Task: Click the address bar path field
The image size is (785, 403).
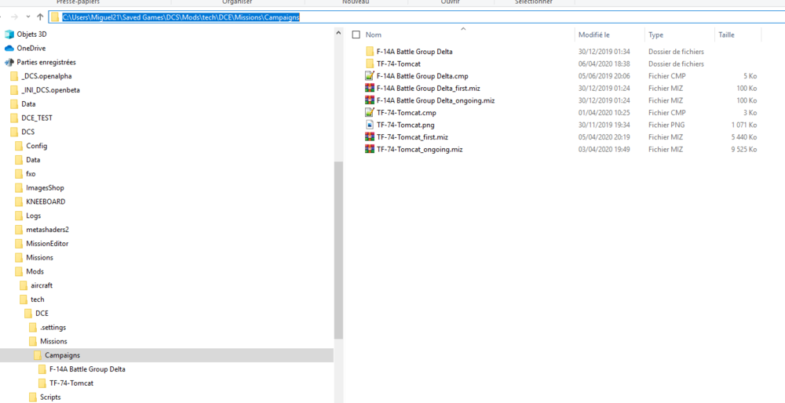Action: (x=415, y=17)
